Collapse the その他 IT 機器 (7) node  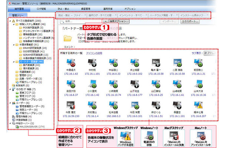[x=10, y=90]
